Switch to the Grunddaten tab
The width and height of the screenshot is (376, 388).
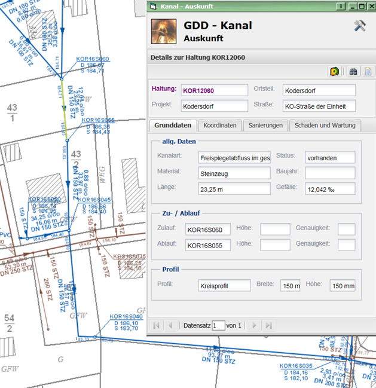173,126
